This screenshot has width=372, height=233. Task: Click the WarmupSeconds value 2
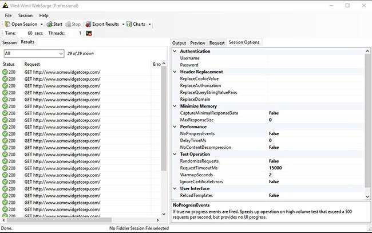coord(270,175)
